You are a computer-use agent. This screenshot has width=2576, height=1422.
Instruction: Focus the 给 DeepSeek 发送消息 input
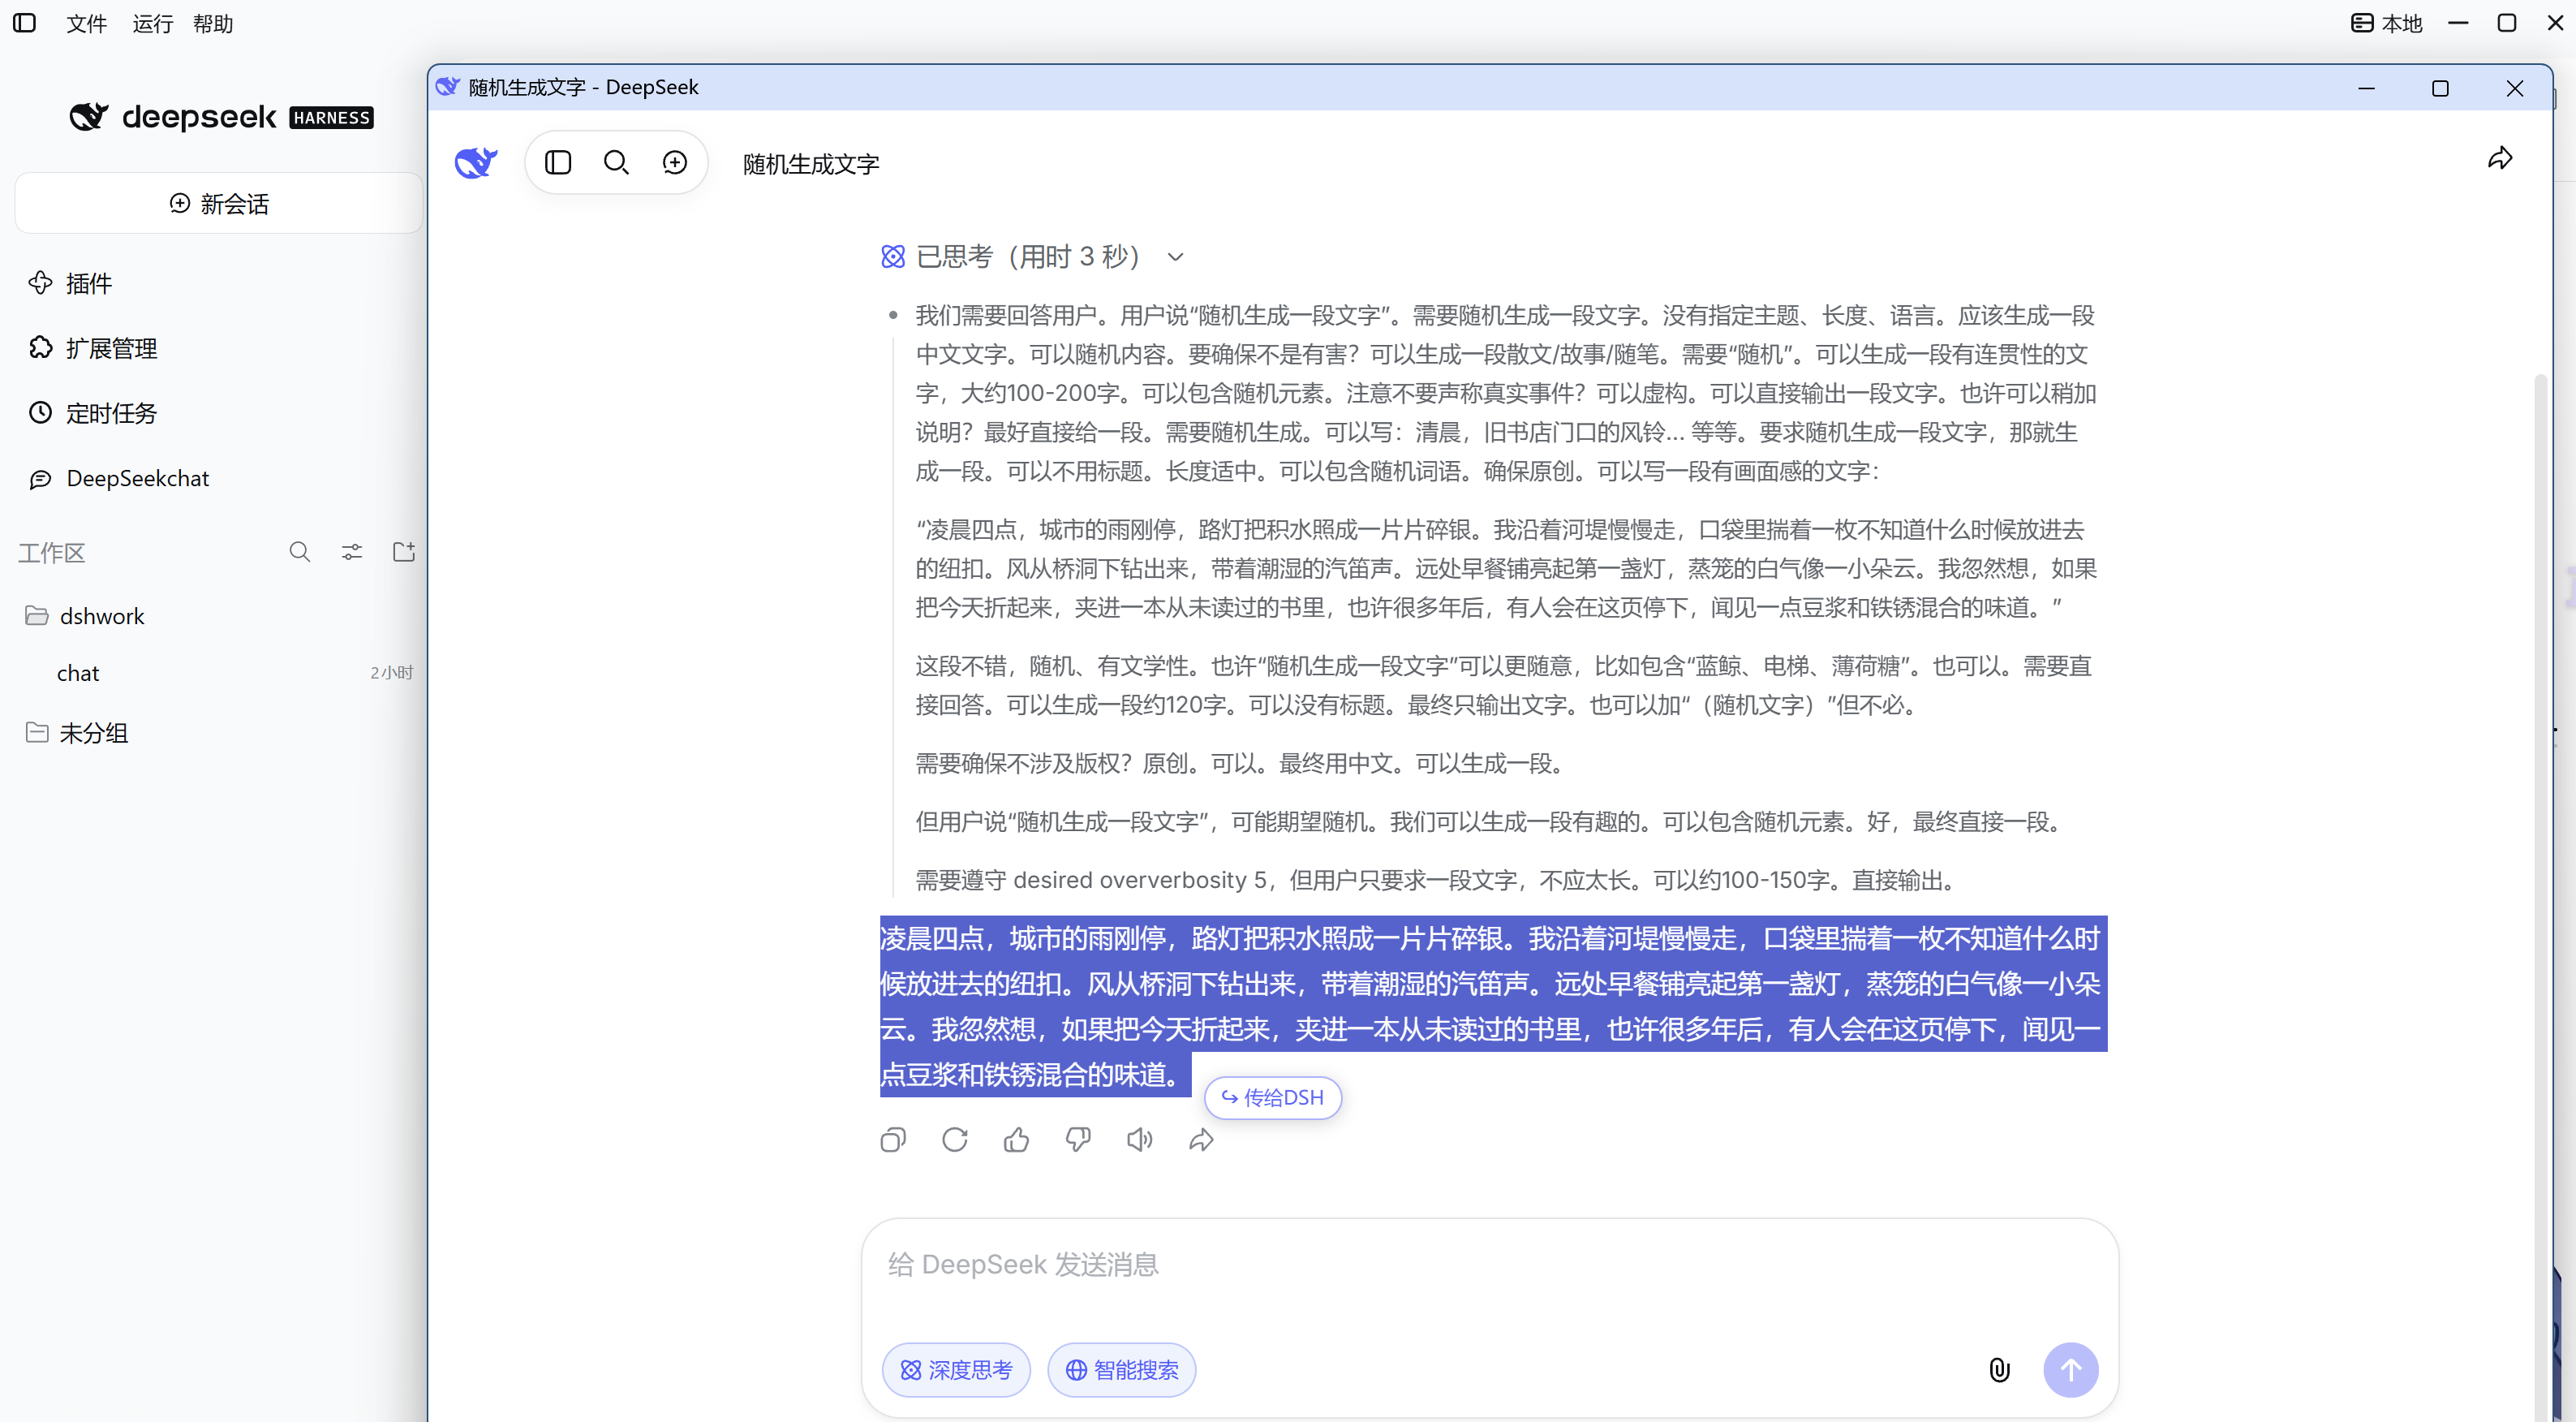pyautogui.click(x=1490, y=1265)
